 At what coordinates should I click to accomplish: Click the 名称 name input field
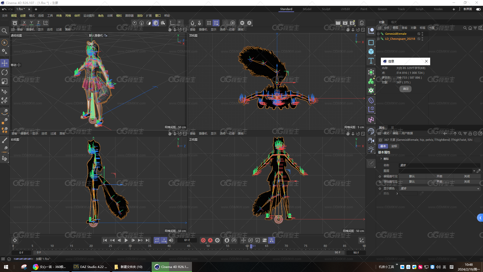(439, 165)
